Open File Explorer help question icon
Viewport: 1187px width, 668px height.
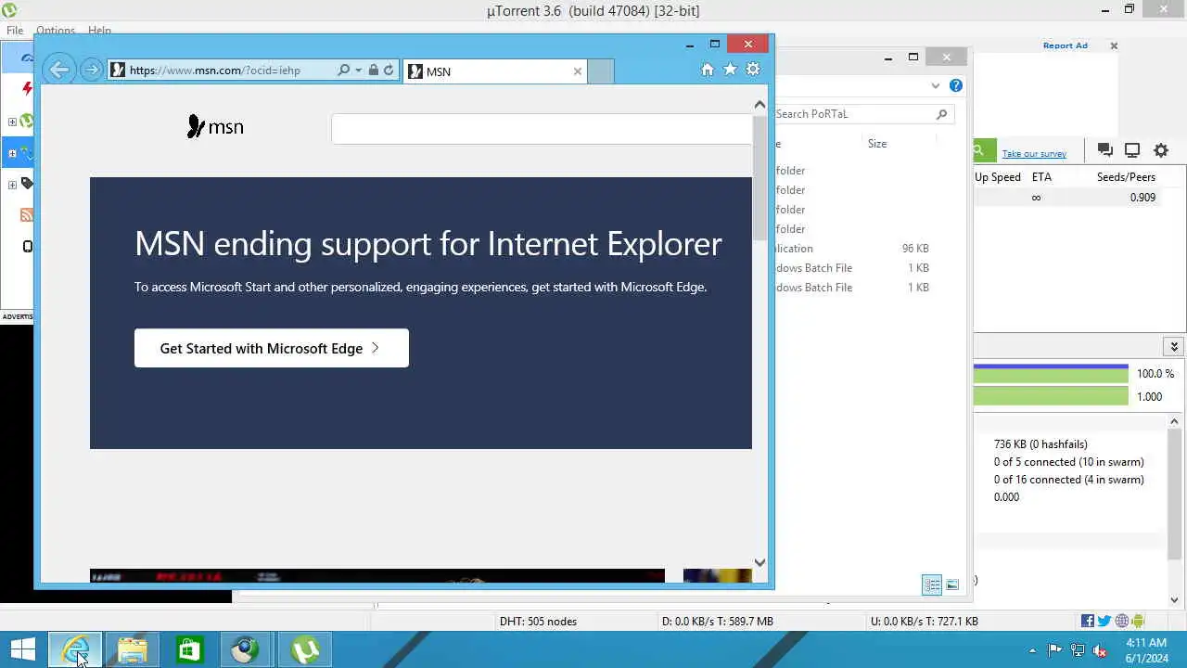(x=956, y=85)
